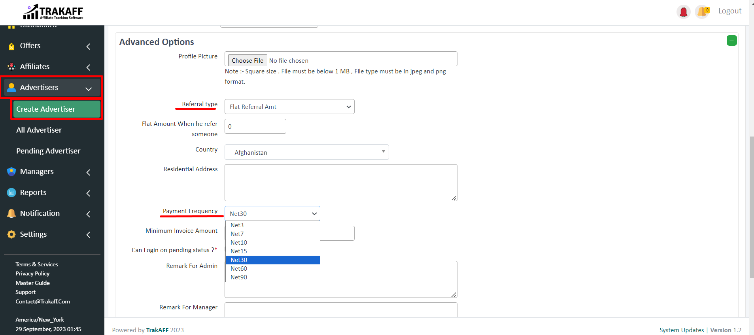Click the Flat Amount input field

(255, 126)
